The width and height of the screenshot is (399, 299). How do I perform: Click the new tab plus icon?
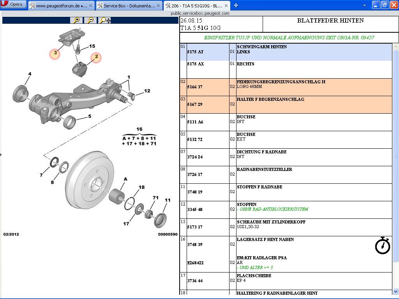click(x=236, y=5)
